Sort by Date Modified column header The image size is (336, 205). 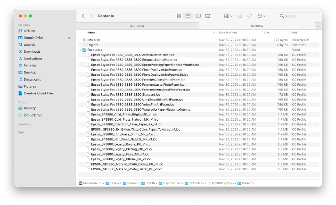[x=228, y=33]
